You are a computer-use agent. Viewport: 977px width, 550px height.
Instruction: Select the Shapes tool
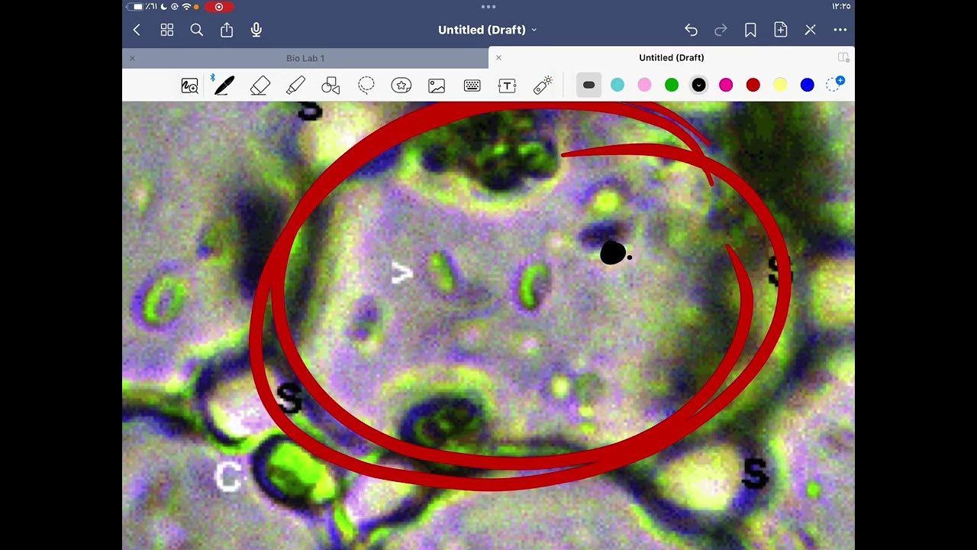tap(331, 86)
